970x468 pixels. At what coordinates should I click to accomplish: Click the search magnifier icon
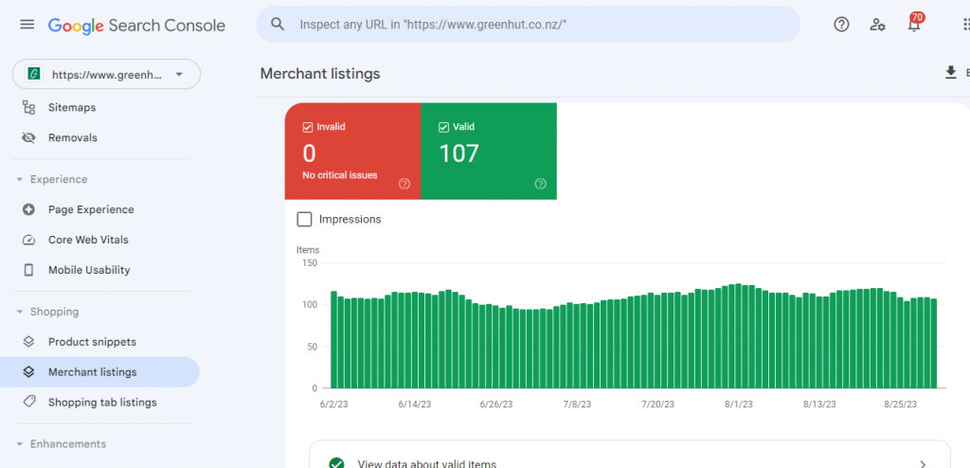[x=278, y=24]
